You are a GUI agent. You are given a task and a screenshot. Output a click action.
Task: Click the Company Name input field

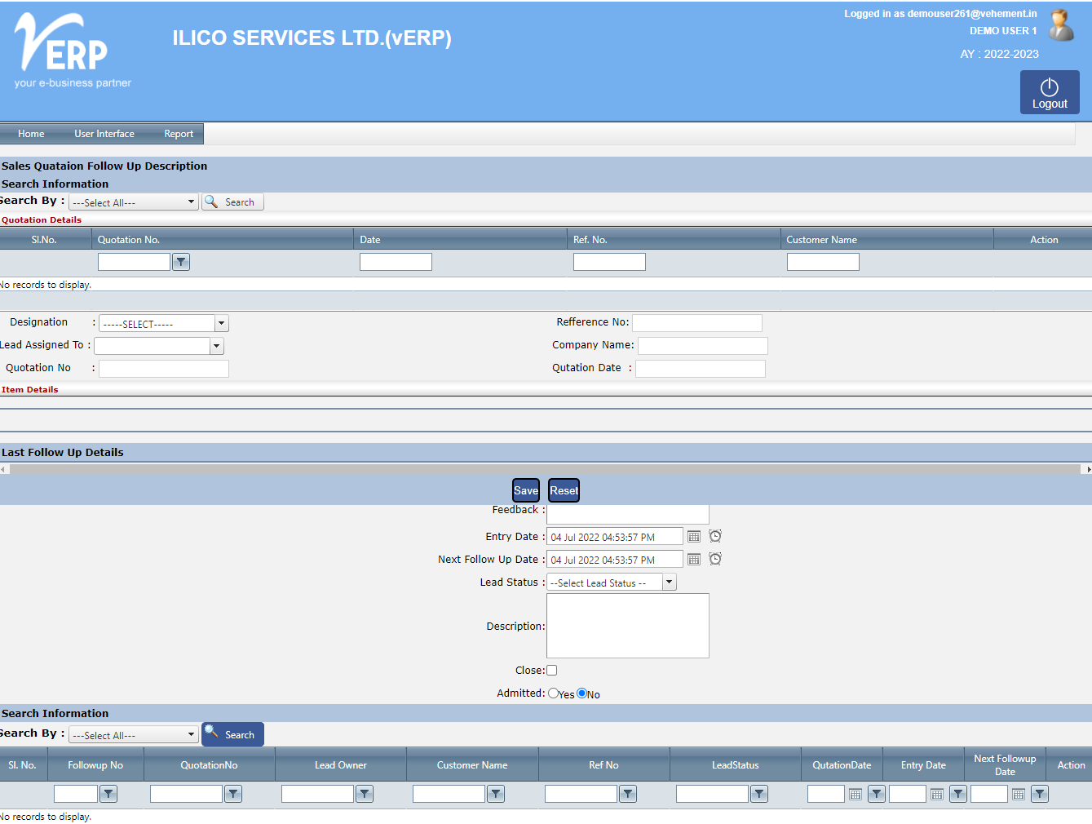[703, 346]
